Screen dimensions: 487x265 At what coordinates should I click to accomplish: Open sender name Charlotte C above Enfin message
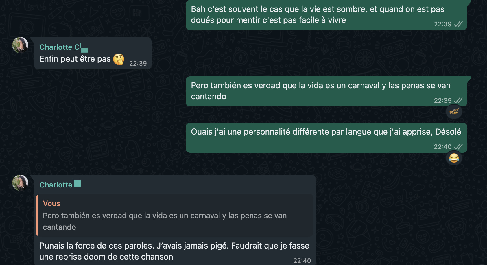tap(60, 47)
